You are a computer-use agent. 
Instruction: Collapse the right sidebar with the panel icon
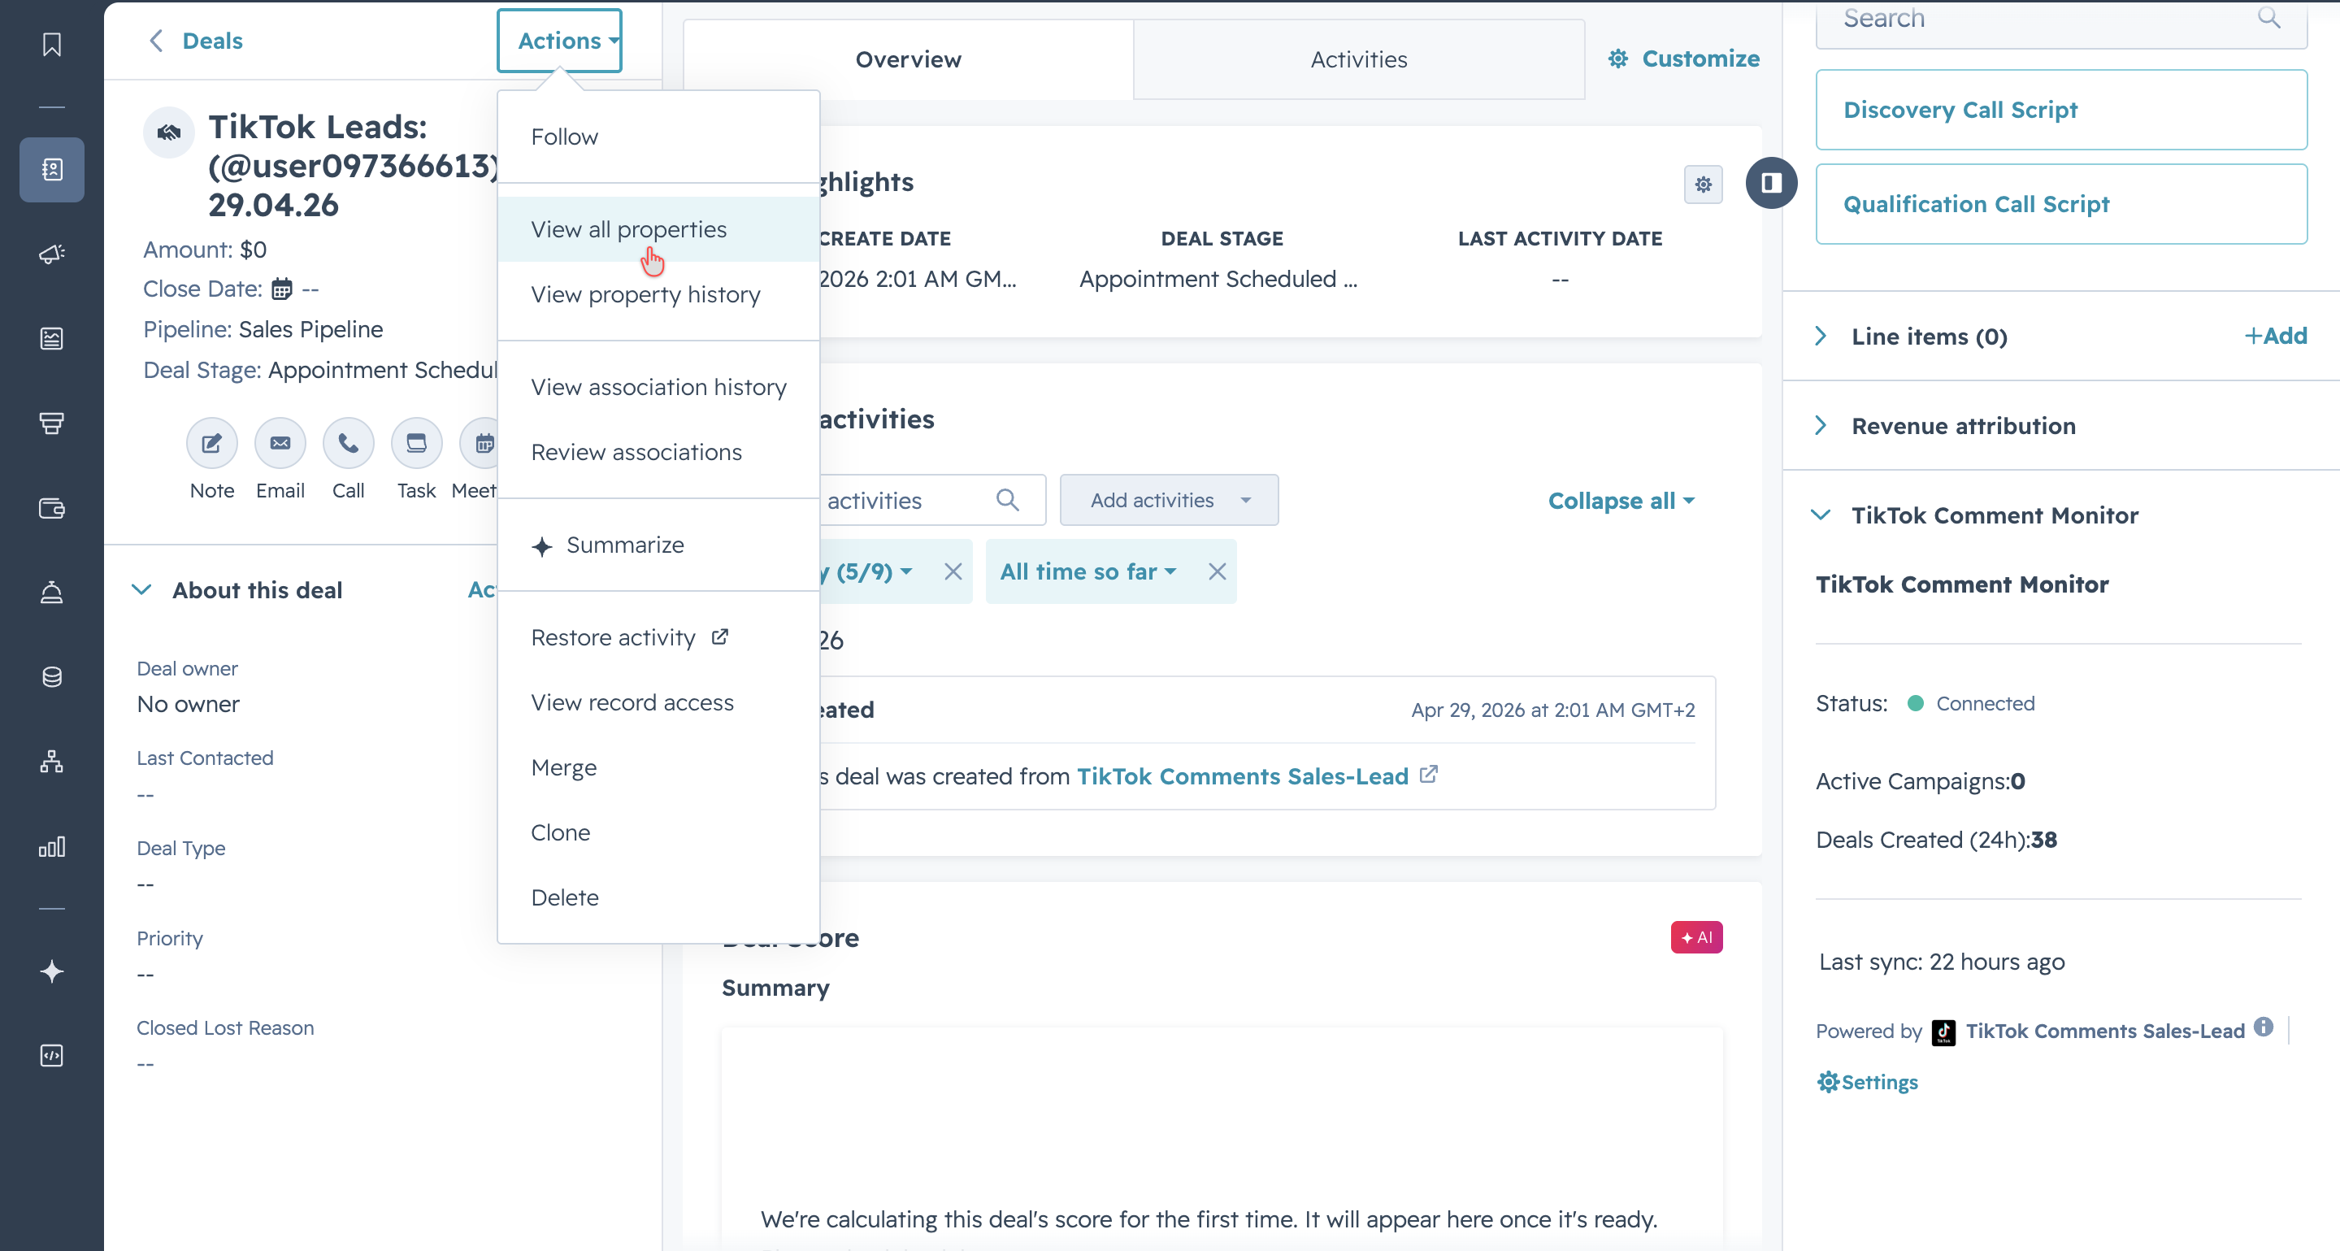tap(1771, 183)
